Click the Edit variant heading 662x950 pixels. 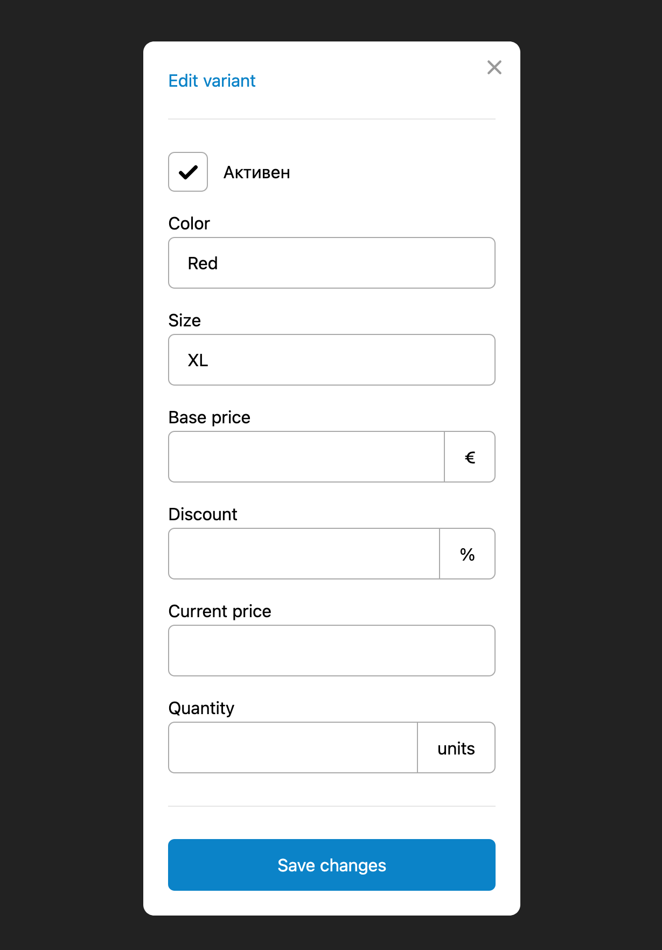point(212,81)
